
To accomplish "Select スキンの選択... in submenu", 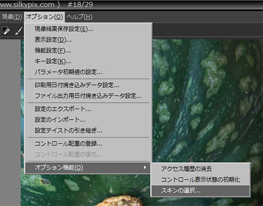I will (201, 191).
